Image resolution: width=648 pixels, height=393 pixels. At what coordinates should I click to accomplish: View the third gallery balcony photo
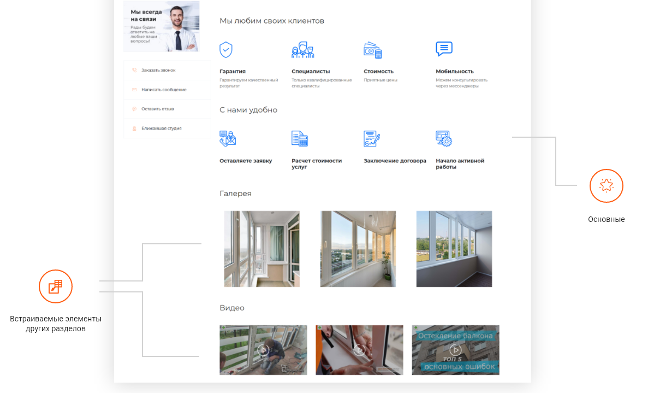click(454, 249)
